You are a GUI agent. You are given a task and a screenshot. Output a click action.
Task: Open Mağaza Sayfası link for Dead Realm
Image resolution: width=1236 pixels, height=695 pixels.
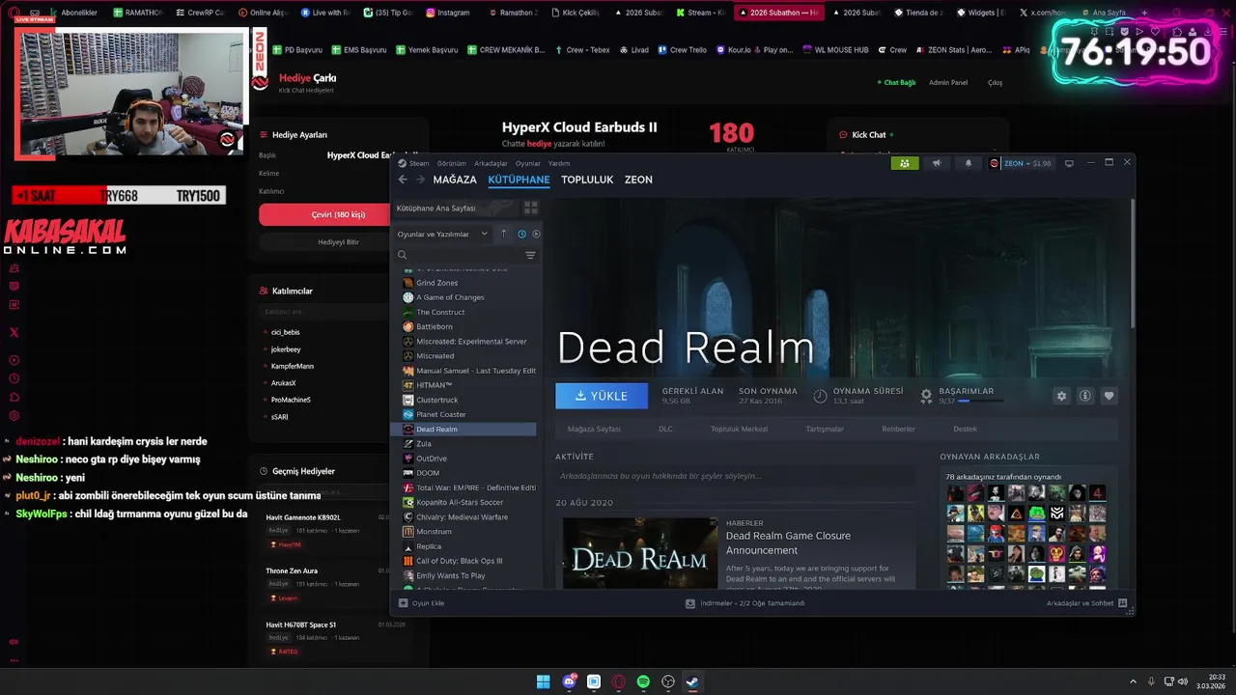click(594, 429)
